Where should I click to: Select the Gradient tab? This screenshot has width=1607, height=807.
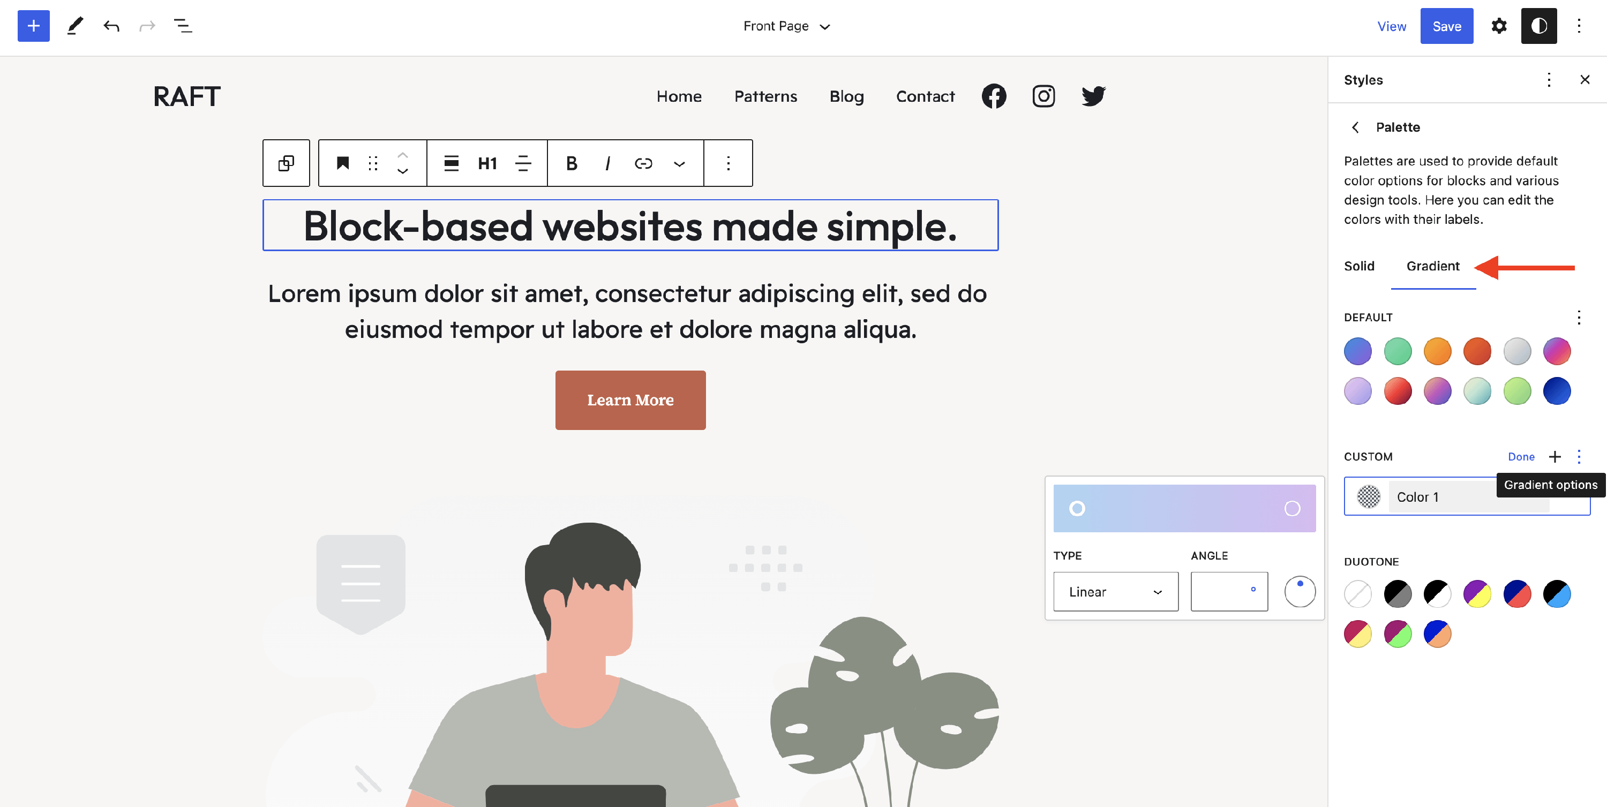click(x=1432, y=266)
